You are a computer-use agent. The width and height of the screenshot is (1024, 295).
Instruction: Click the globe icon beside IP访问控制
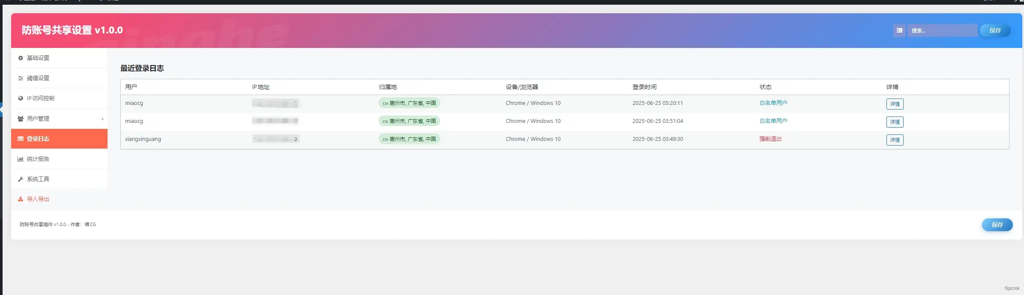click(x=21, y=98)
